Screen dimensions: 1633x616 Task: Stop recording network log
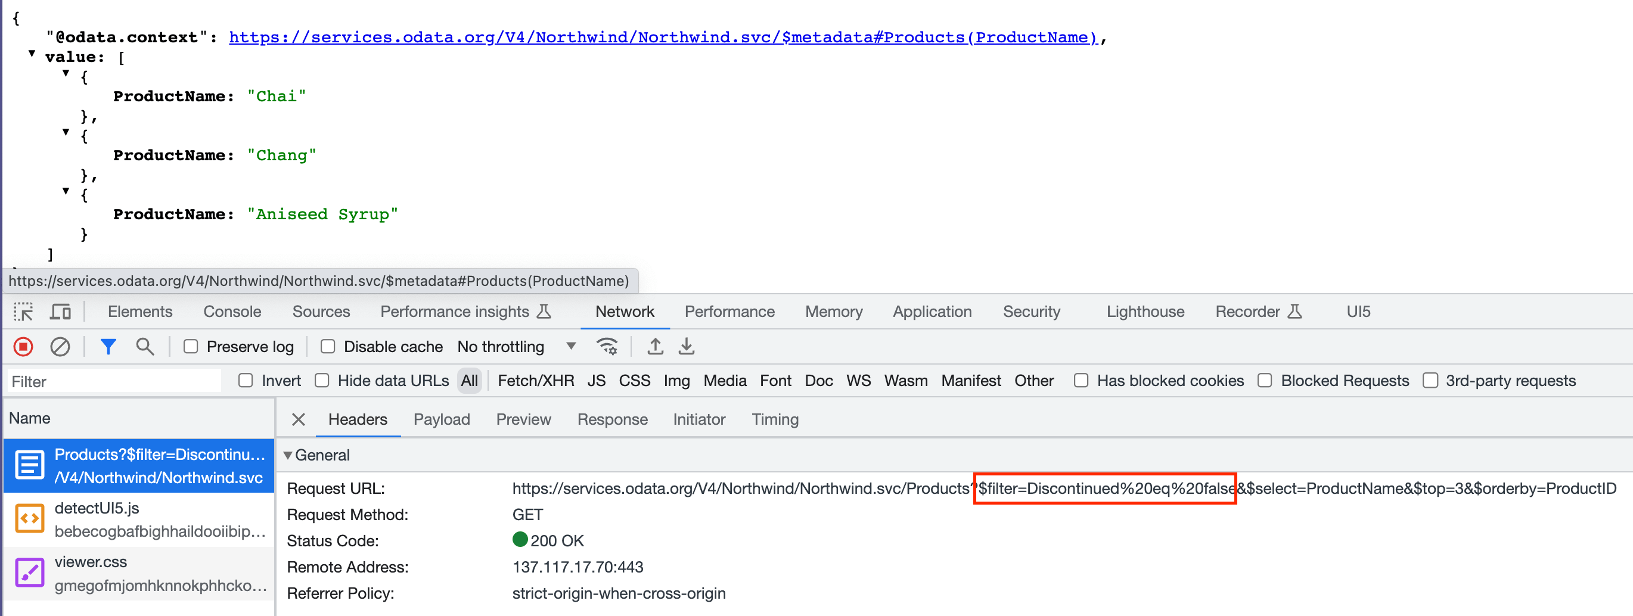pyautogui.click(x=23, y=346)
